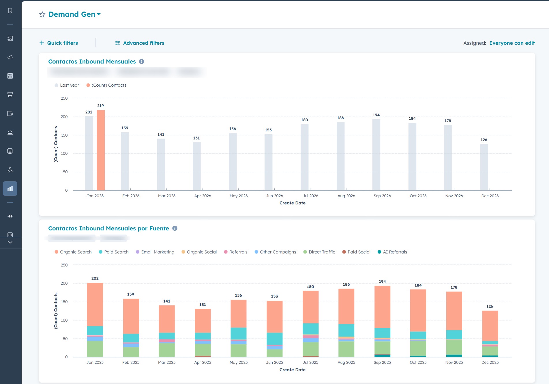Toggle the Paid Search legend series

click(x=114, y=252)
